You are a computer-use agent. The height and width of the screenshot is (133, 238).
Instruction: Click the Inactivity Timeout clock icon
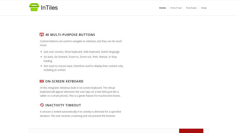[42, 105]
